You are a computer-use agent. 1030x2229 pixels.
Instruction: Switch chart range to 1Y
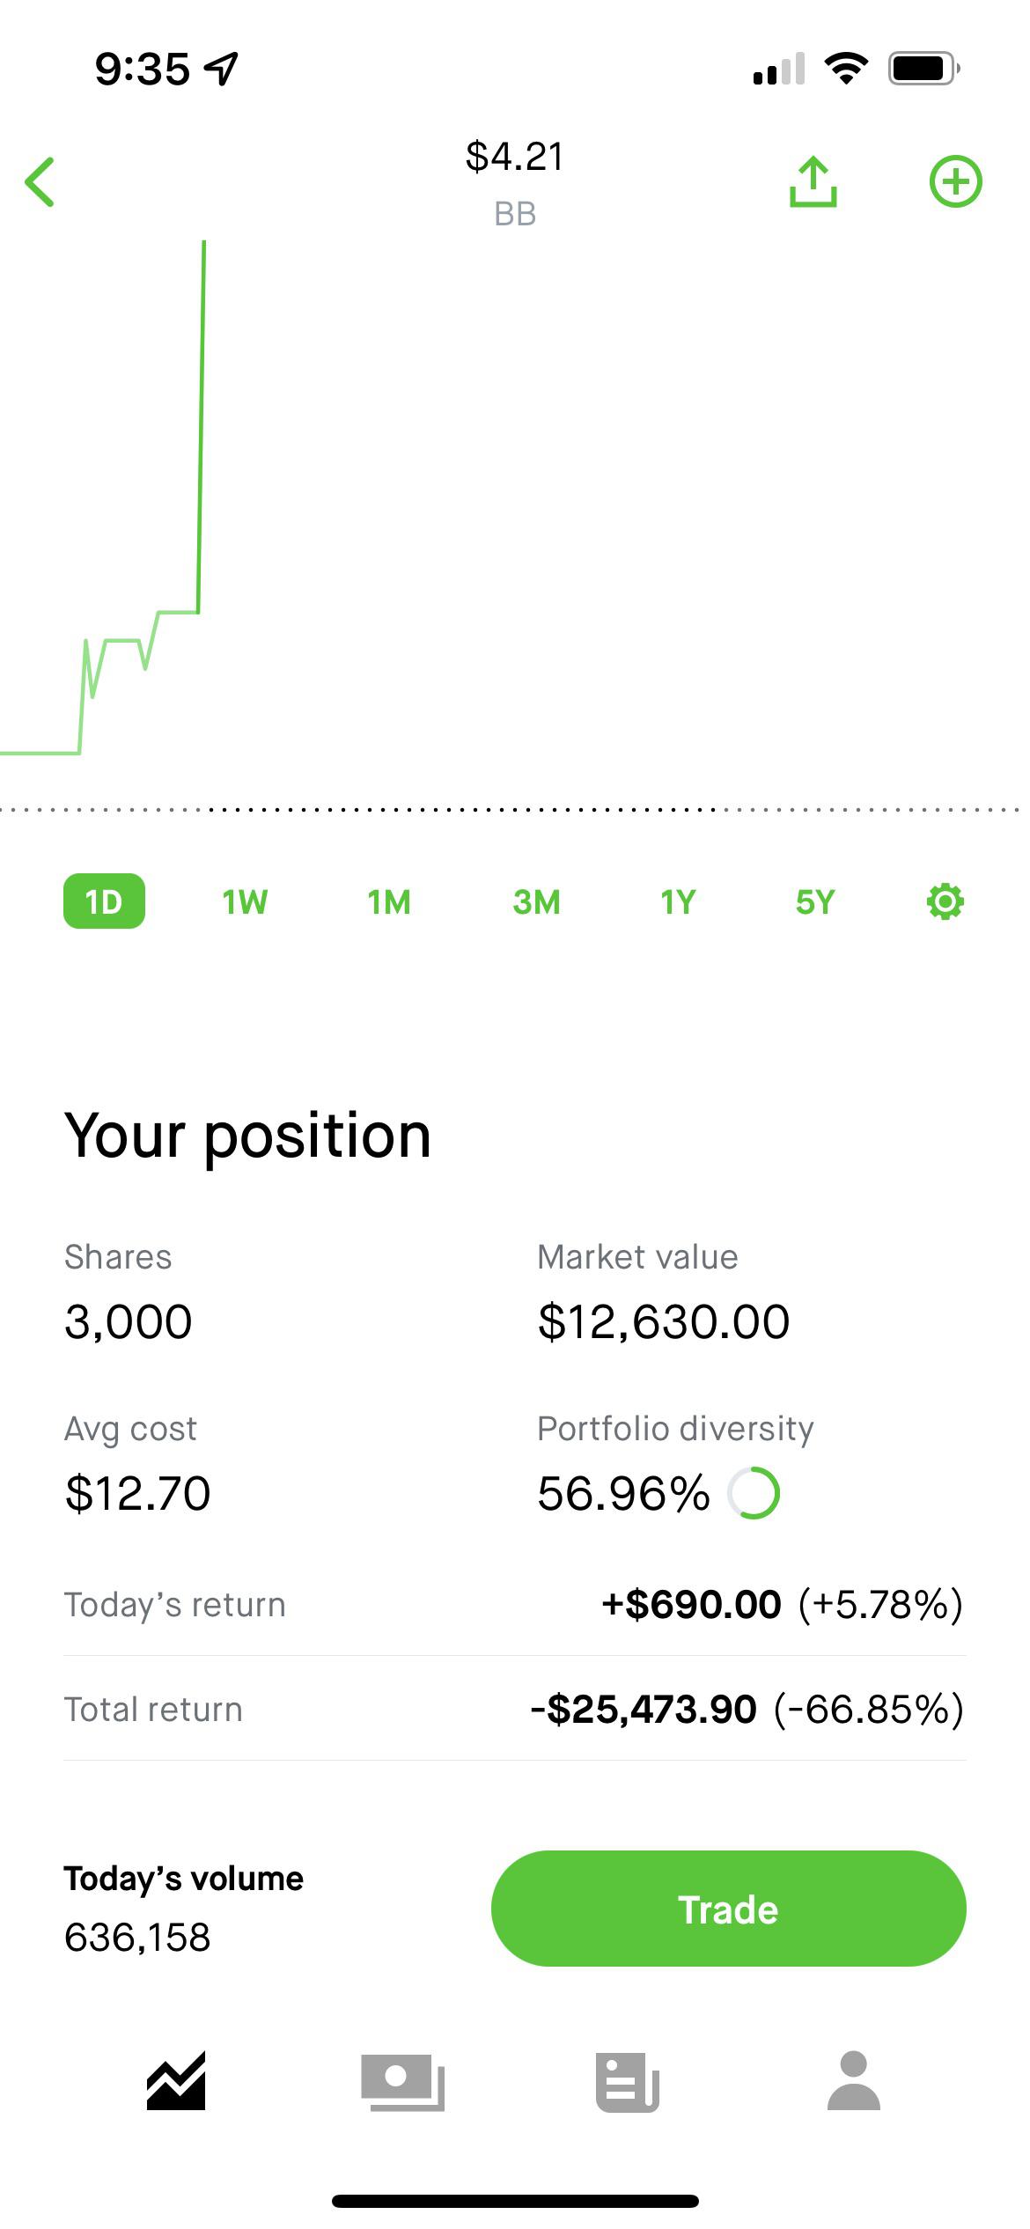point(678,902)
